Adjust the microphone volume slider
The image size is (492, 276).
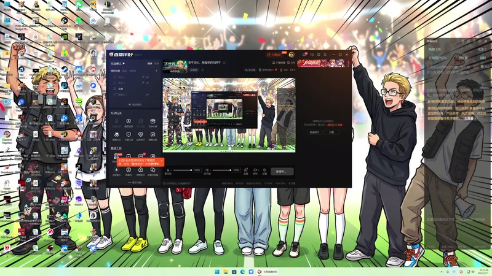tap(182, 171)
